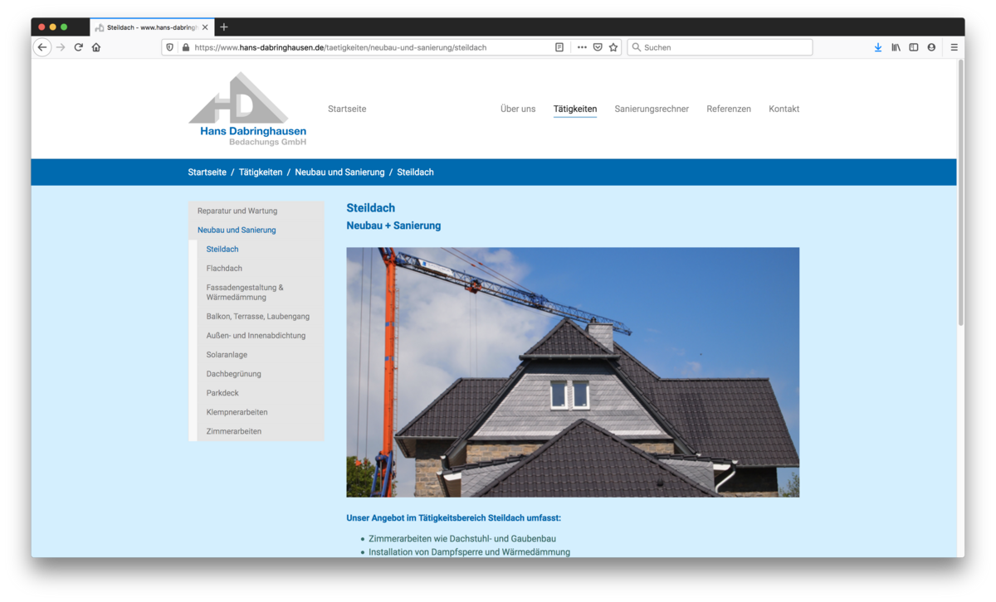Viewport: 996px width, 602px height.
Task: Open the page actions three-dot menu
Action: click(x=581, y=47)
